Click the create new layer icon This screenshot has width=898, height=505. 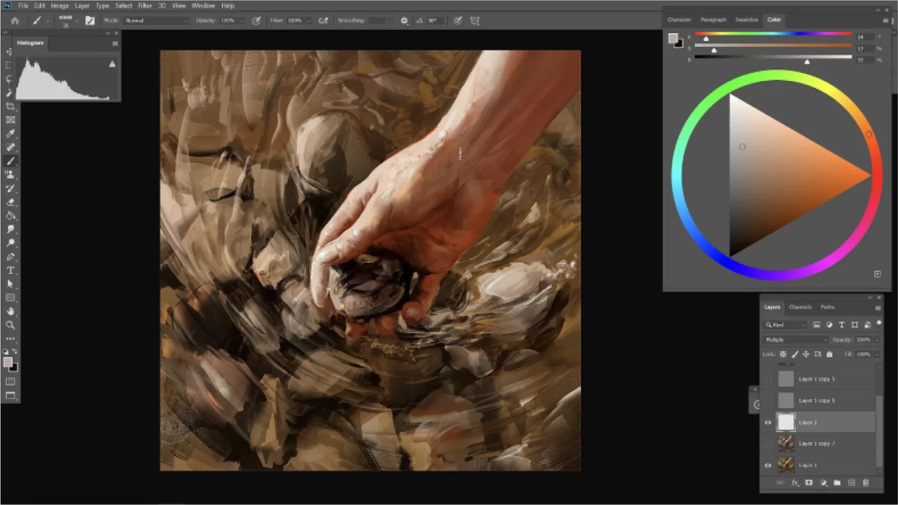851,483
